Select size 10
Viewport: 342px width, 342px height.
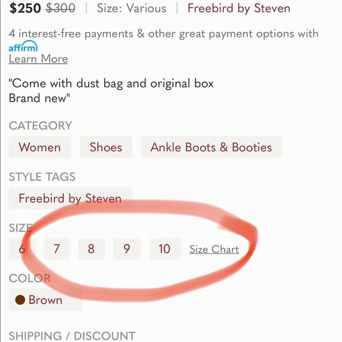click(165, 249)
